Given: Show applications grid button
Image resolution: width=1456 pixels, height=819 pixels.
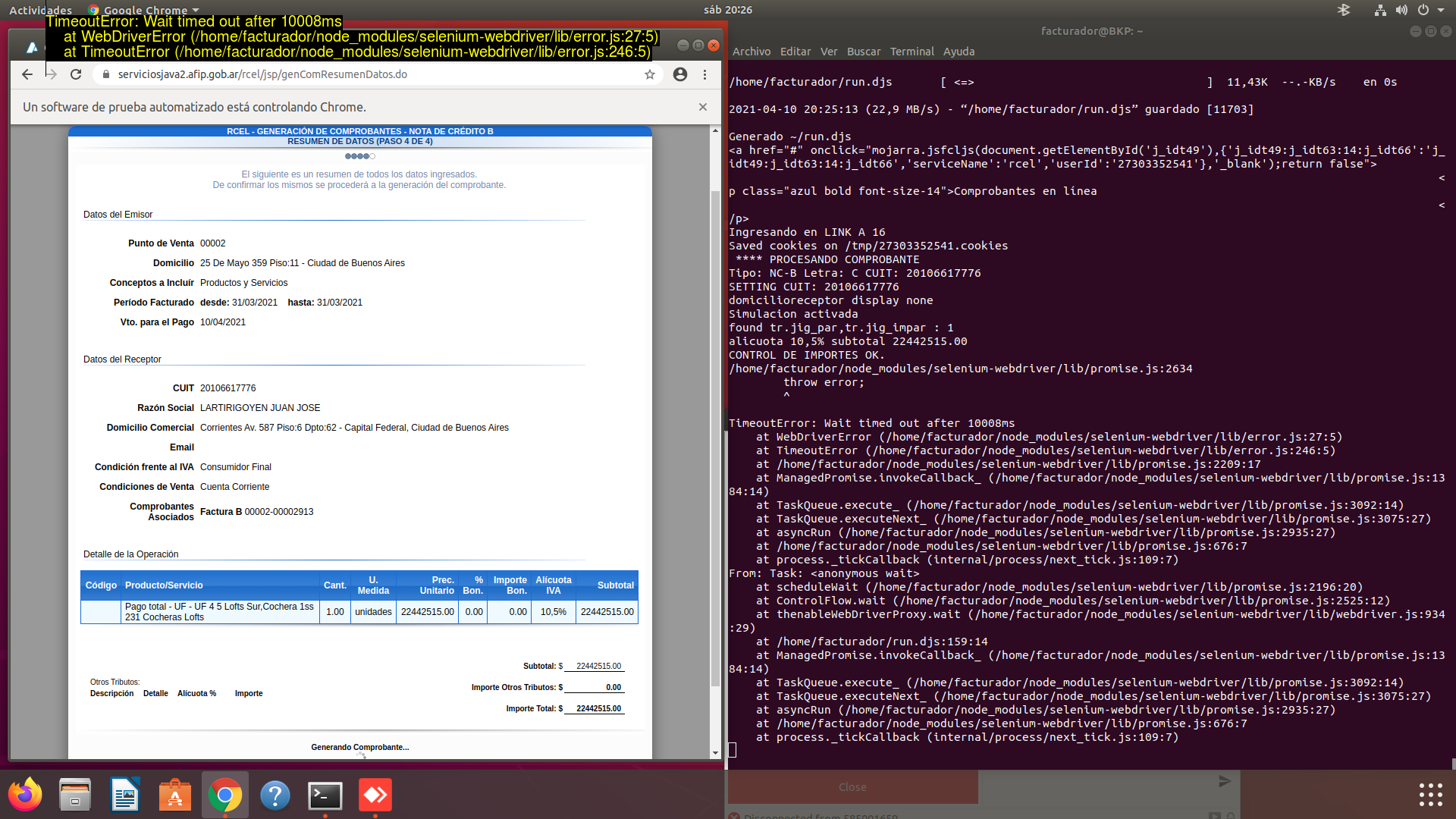Looking at the screenshot, I should click(1431, 795).
